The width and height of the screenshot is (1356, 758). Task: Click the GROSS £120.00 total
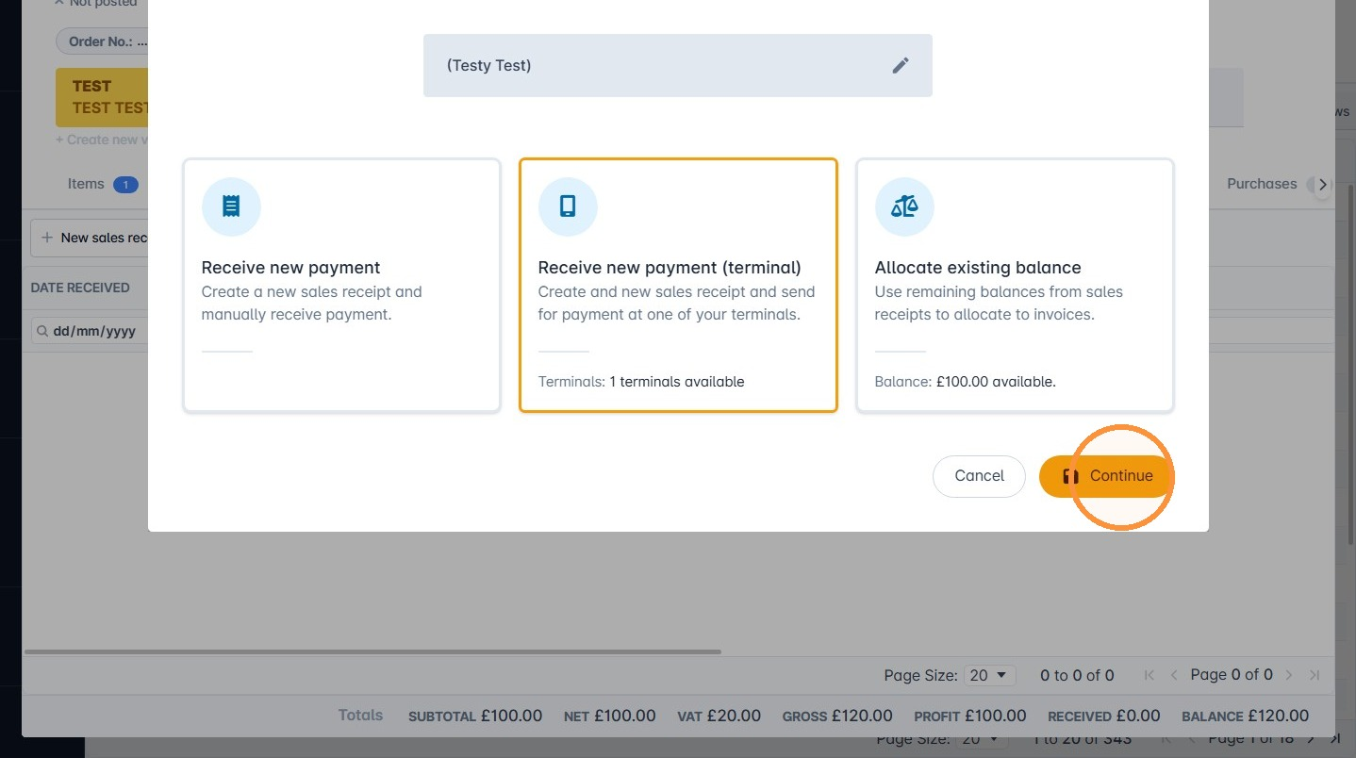tap(837, 716)
